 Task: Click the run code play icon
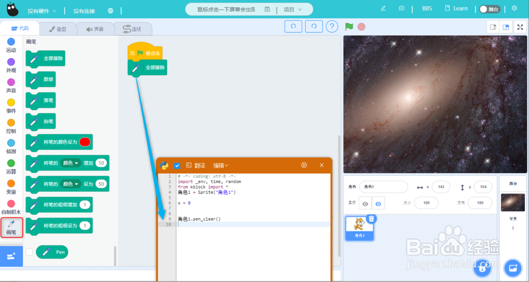click(304, 165)
